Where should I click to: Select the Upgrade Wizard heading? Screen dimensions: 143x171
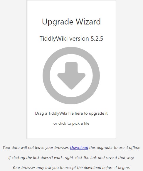[x=71, y=22]
